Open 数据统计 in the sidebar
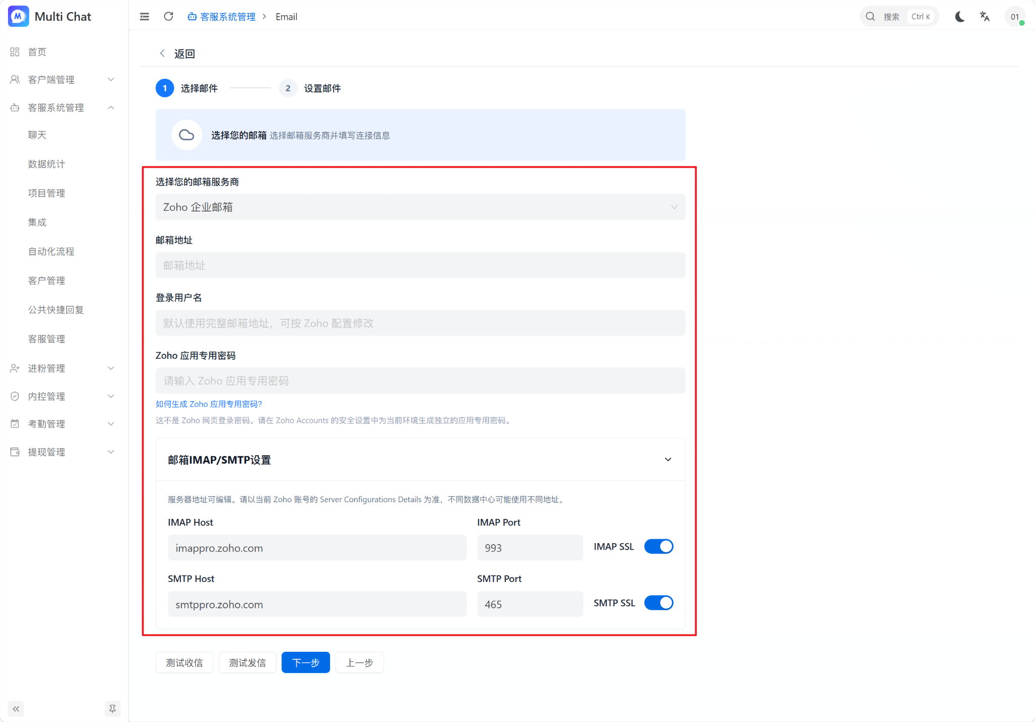This screenshot has width=1035, height=722. pyautogui.click(x=46, y=164)
